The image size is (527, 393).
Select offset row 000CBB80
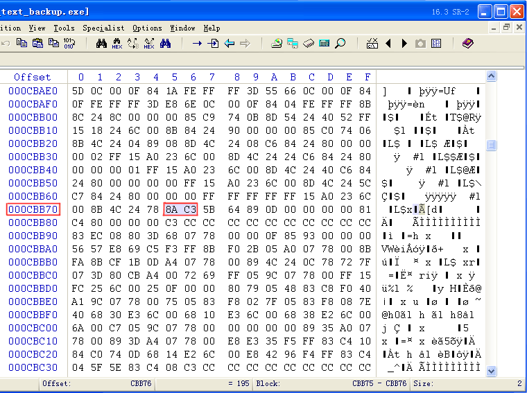(x=33, y=222)
